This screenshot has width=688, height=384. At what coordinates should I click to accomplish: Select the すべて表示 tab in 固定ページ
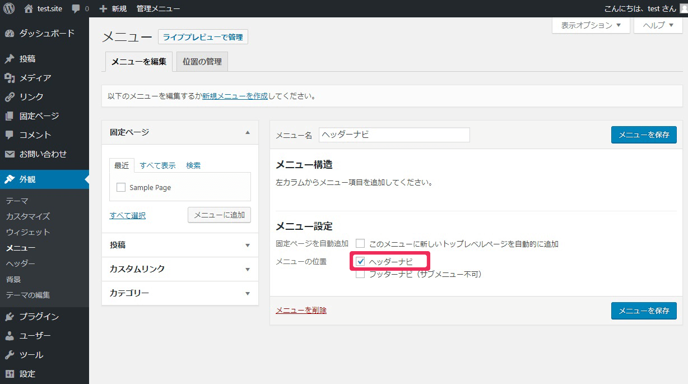157,165
